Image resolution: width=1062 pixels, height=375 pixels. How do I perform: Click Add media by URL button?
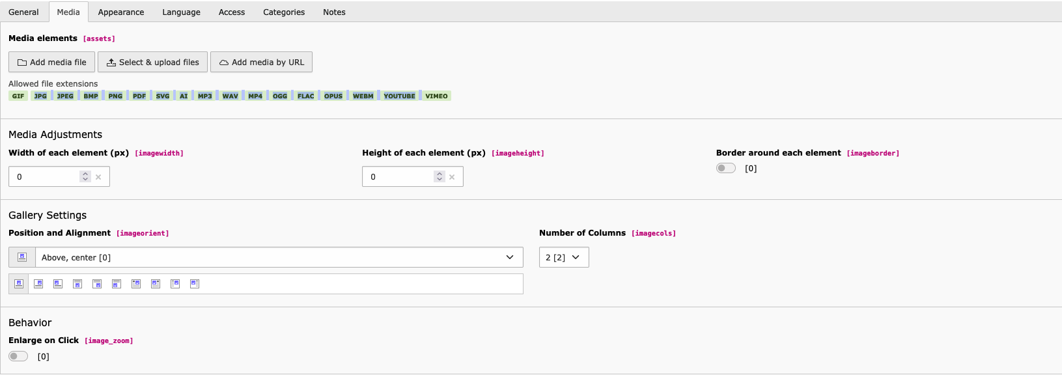[x=262, y=62]
